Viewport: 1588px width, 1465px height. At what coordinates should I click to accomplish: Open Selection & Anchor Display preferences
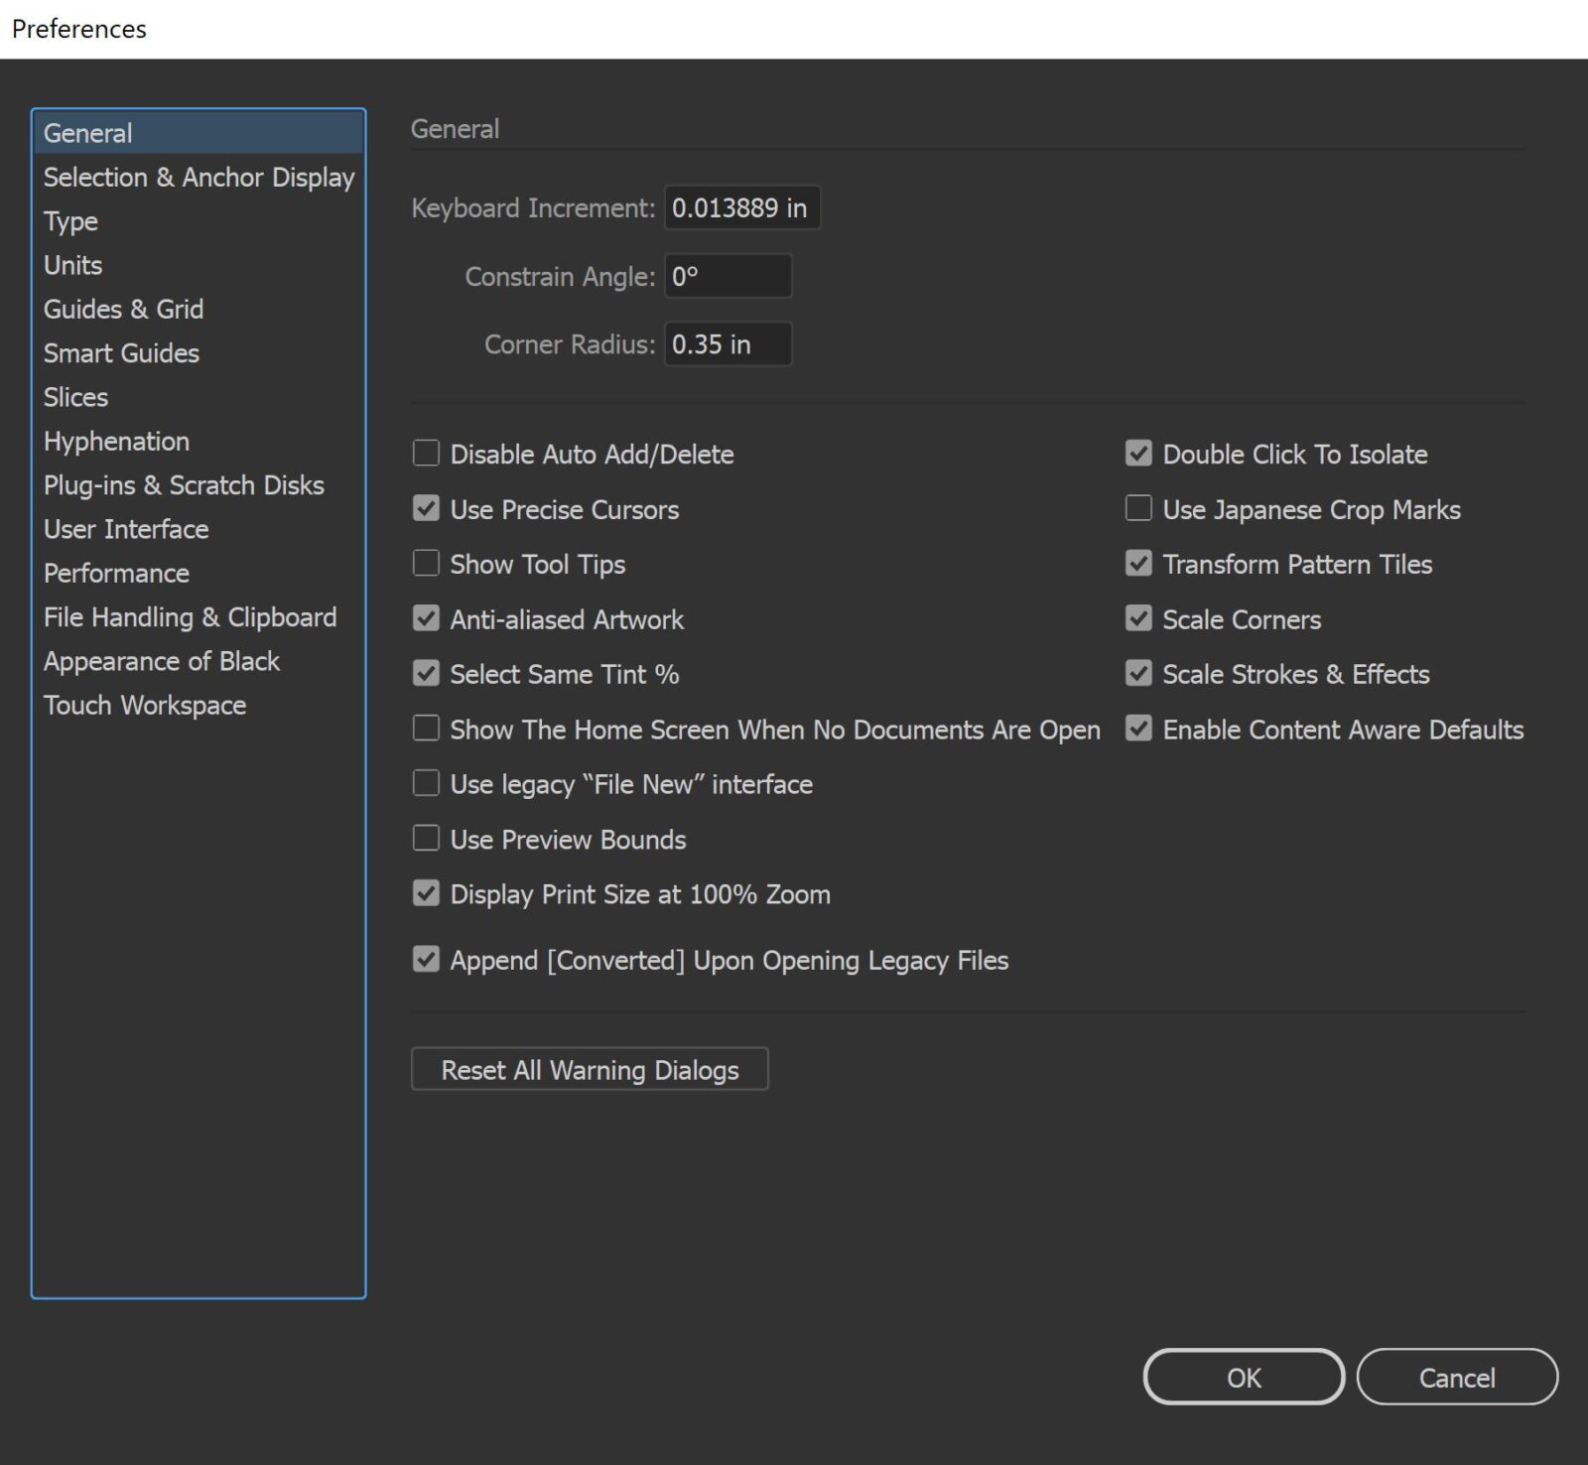tap(198, 177)
